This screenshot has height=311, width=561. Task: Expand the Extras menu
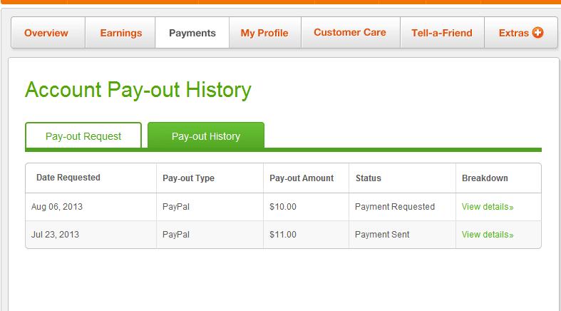coord(514,33)
